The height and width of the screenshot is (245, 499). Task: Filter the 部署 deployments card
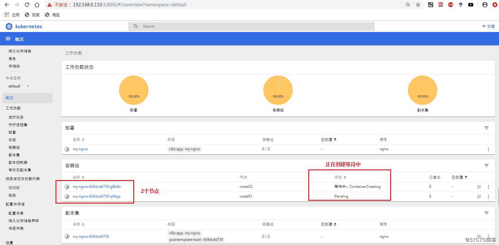tap(486, 128)
